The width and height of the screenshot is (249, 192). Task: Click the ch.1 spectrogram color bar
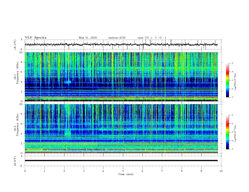pos(228,80)
